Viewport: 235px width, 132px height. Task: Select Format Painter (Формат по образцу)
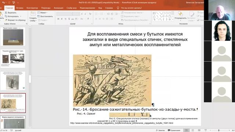pos(15,20)
